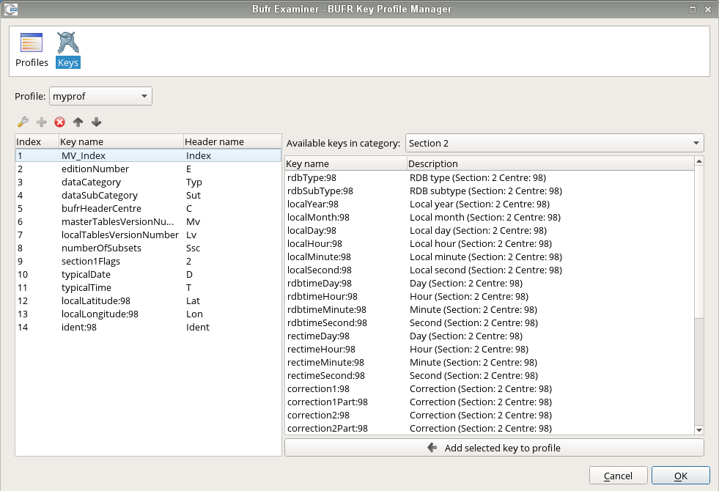Select the Keys page icon
The width and height of the screenshot is (719, 491).
tap(68, 50)
